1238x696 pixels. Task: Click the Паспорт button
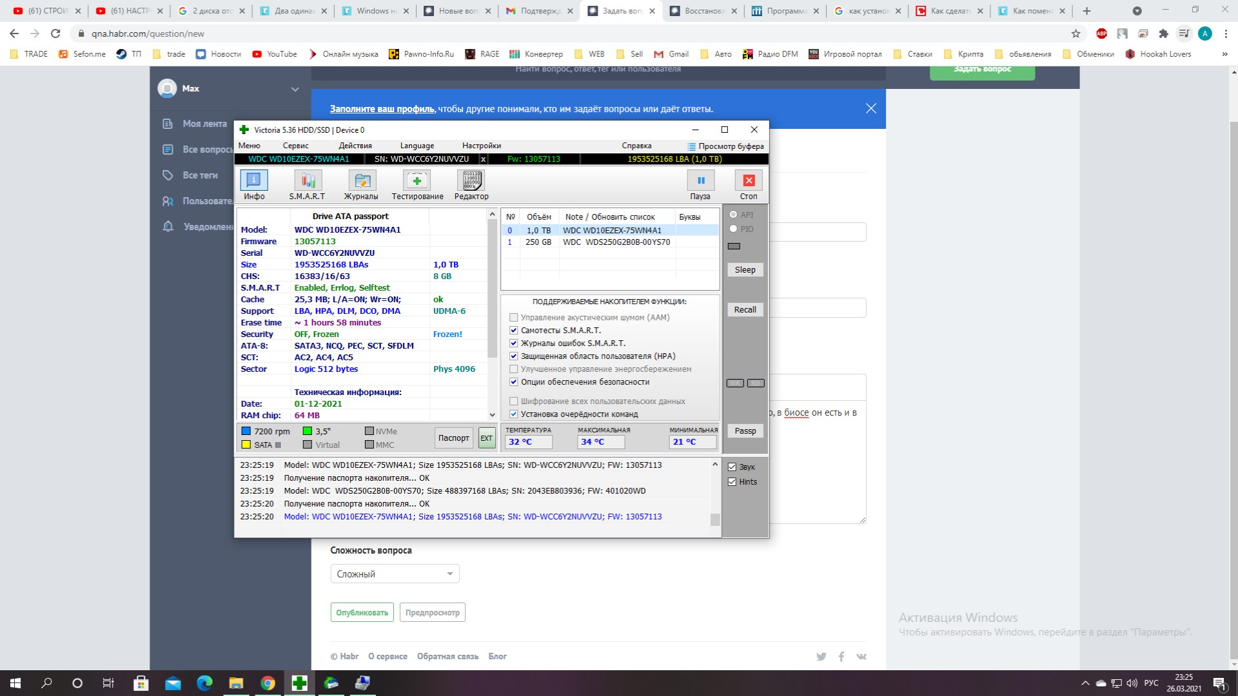(454, 438)
